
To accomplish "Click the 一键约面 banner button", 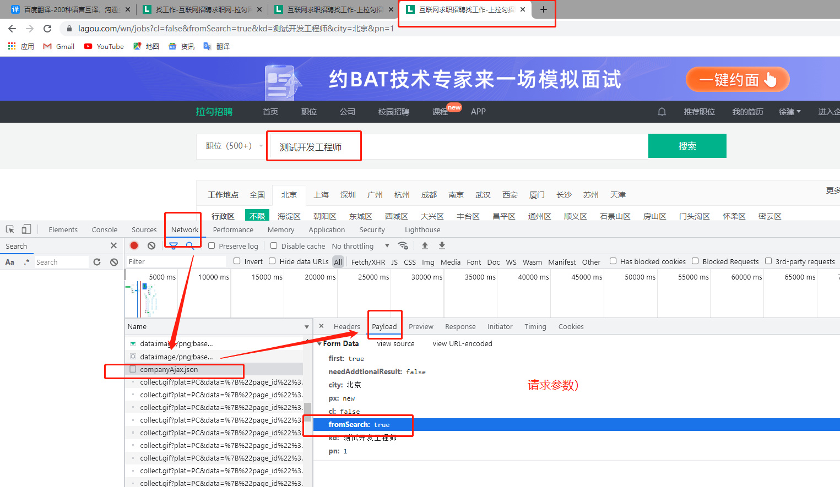I will tap(738, 80).
